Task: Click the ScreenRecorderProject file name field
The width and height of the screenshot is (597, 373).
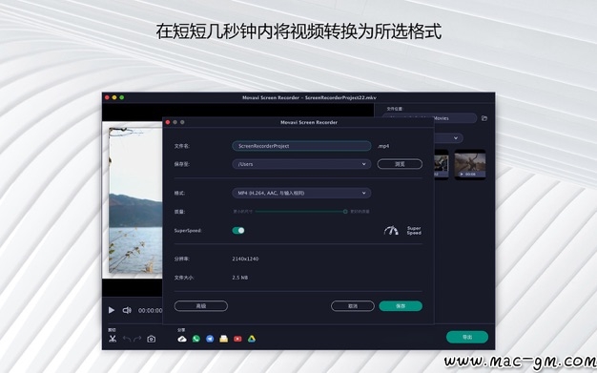Action: (301, 146)
